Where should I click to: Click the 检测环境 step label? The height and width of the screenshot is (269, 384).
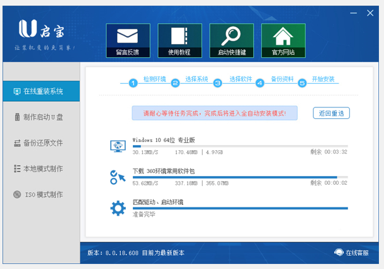tap(154, 79)
